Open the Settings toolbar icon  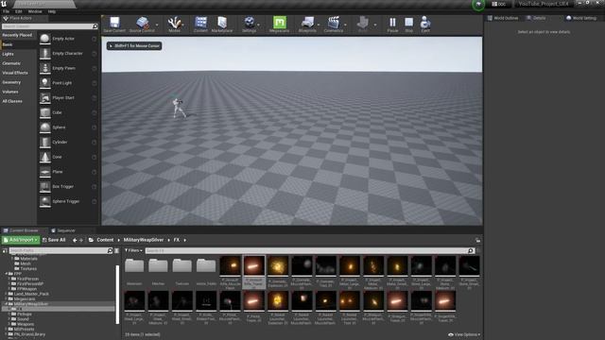250,23
